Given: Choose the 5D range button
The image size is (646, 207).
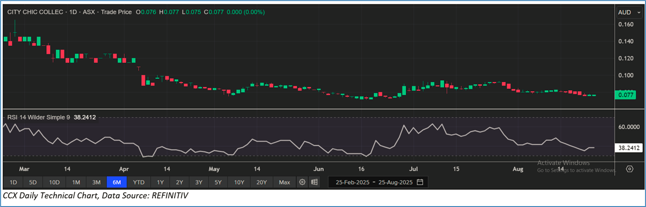Looking at the screenshot, I should pos(33,182).
